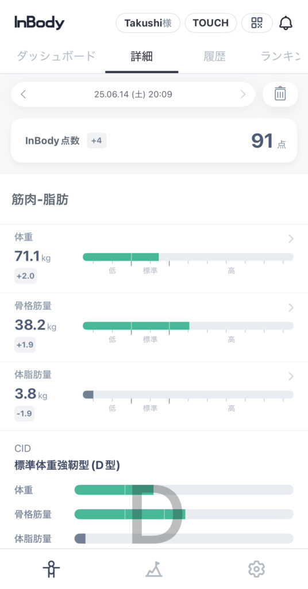Go to the next measurement date

click(x=243, y=94)
